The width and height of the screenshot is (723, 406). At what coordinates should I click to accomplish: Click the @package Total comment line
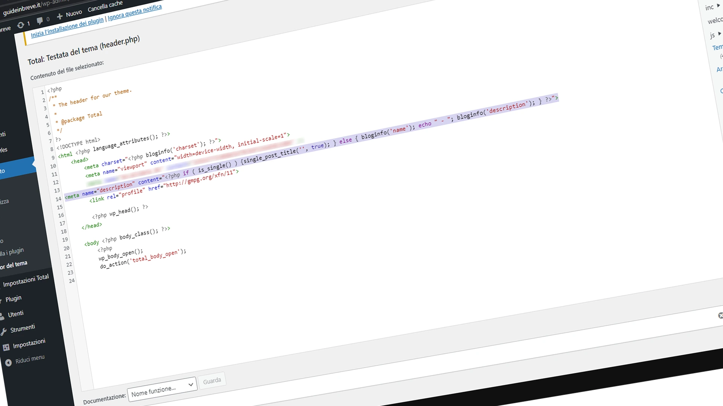[x=79, y=118]
